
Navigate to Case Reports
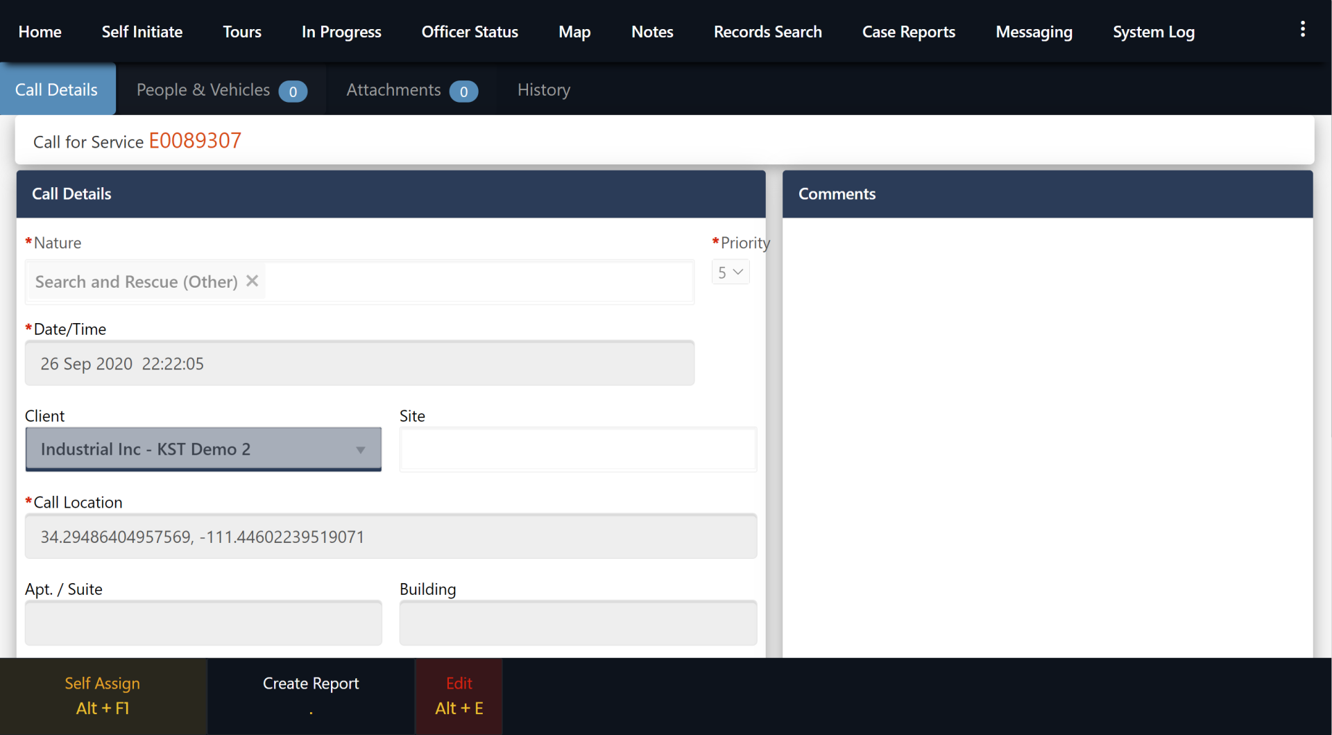908,32
